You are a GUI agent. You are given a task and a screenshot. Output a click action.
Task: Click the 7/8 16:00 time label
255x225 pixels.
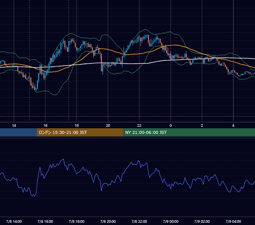pyautogui.click(x=45, y=221)
